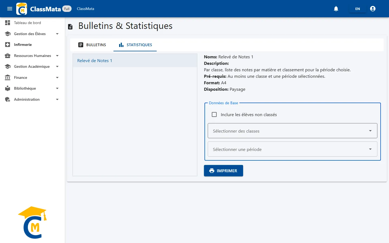
Task: Select the Statistiques tab
Action: [x=135, y=45]
